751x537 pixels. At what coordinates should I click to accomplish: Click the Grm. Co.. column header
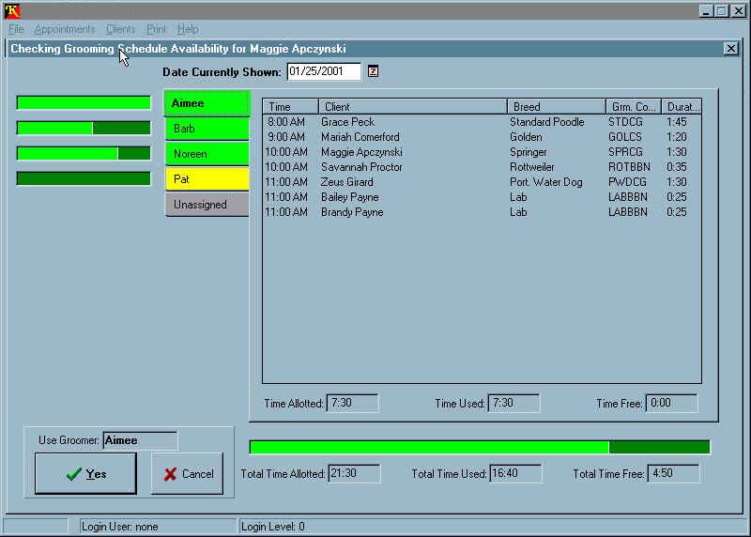tap(633, 106)
